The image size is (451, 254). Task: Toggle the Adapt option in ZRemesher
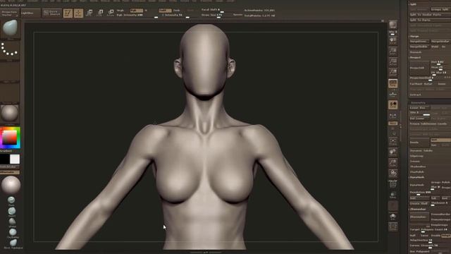pyautogui.click(x=446, y=236)
